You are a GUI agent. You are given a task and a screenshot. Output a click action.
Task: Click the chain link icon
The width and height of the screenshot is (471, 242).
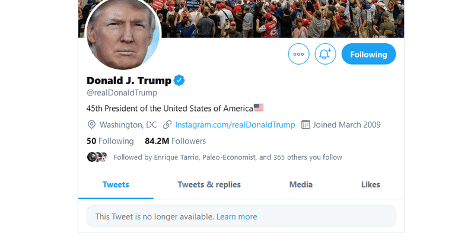[167, 125]
